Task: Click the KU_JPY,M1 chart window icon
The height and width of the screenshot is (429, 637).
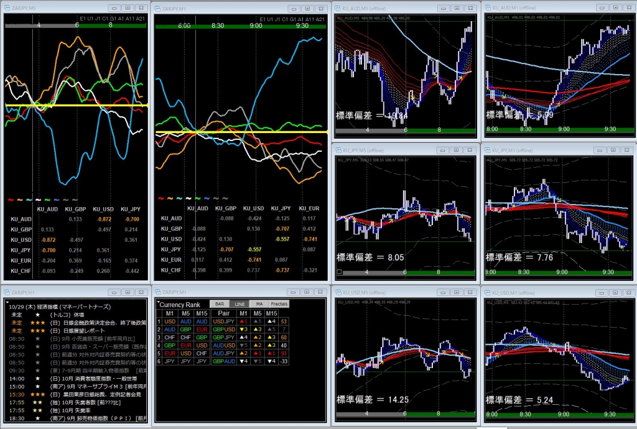Action: click(x=488, y=150)
